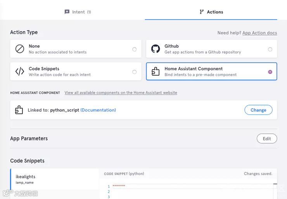Click the Intent speech bubble icon
Viewport: 287px width, 199px height.
(67, 12)
